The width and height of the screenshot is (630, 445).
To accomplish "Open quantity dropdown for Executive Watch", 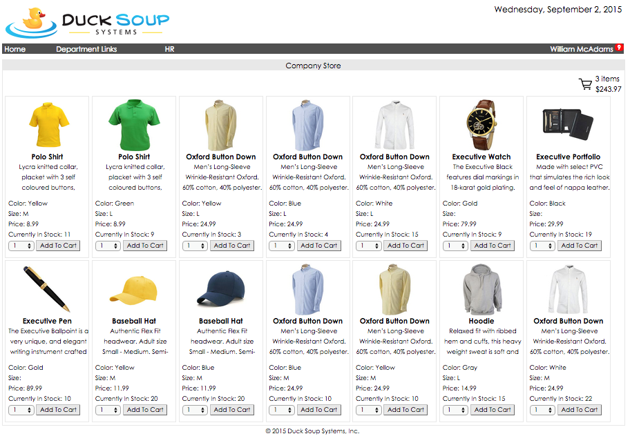I will (456, 246).
